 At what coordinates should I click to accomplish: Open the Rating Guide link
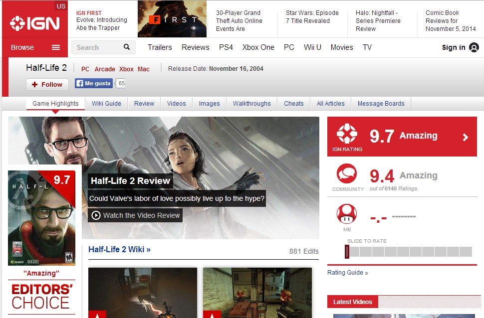point(348,273)
